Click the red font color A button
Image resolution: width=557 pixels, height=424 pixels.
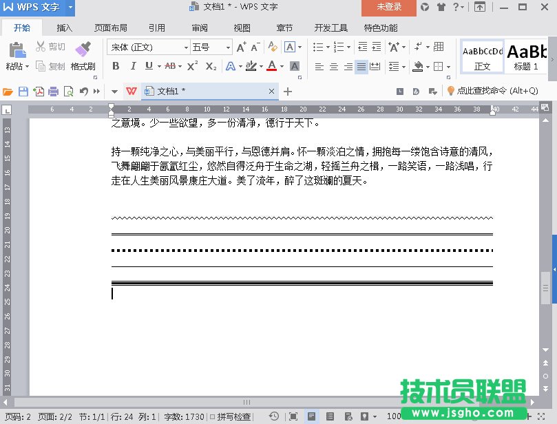click(271, 66)
